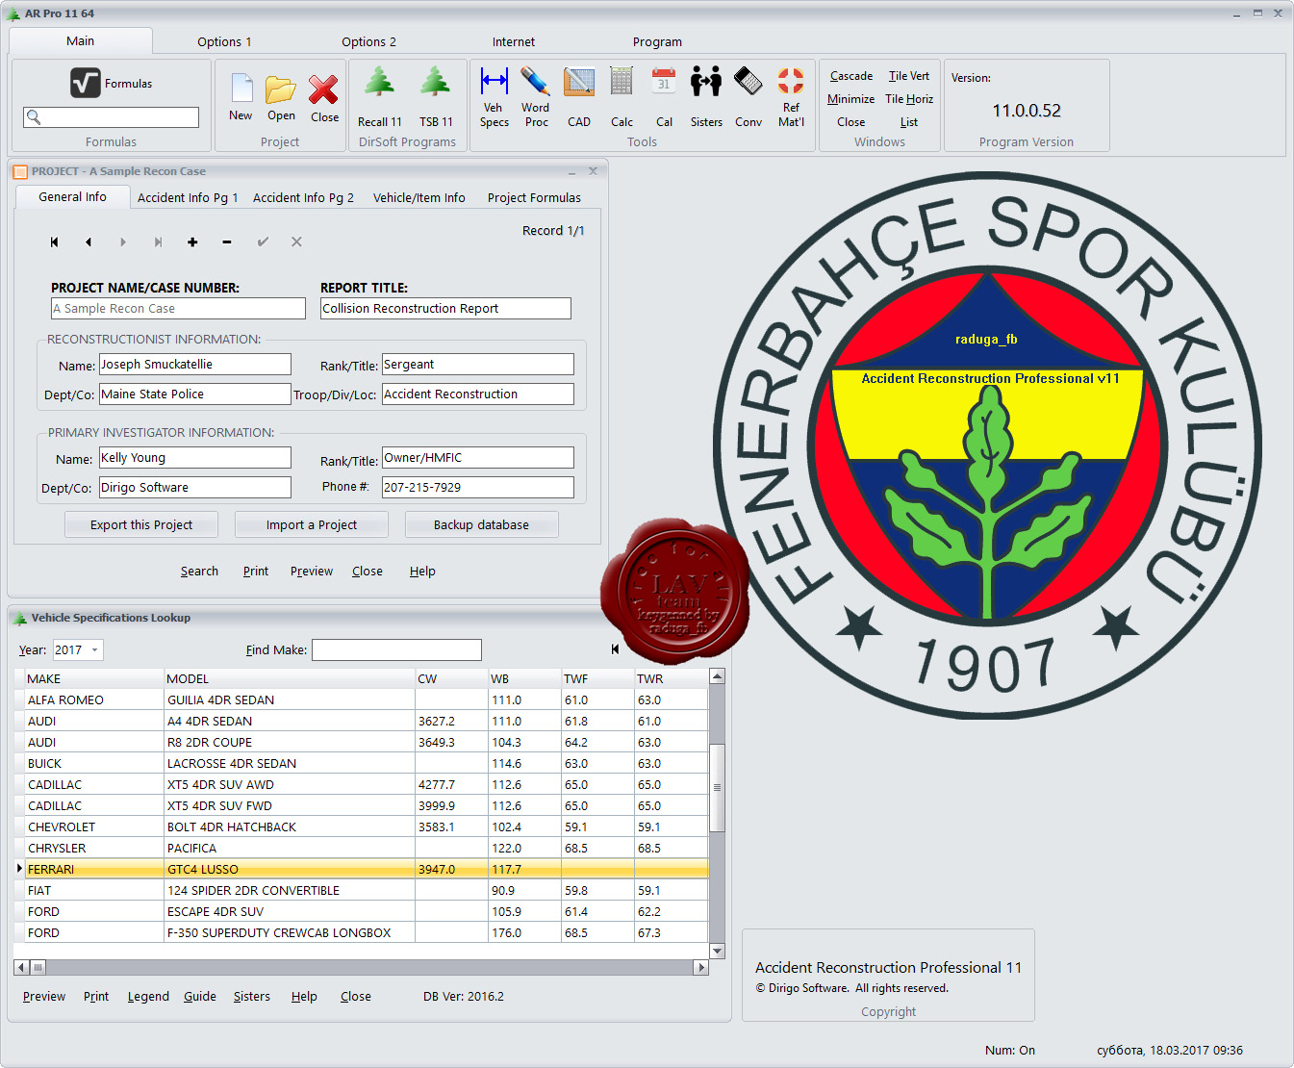The height and width of the screenshot is (1068, 1294).
Task: Select CHEVROLET BOLT 4DR HATCHBACK row
Action: click(x=366, y=826)
